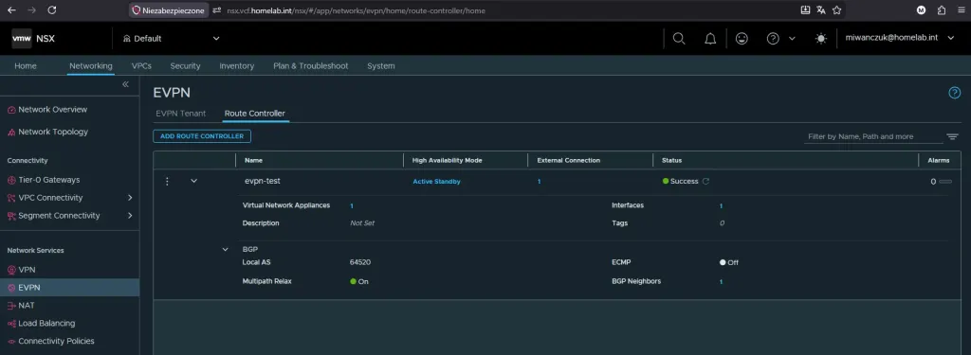This screenshot has height=355, width=971.
Task: Open notifications bell icon
Action: tap(710, 39)
